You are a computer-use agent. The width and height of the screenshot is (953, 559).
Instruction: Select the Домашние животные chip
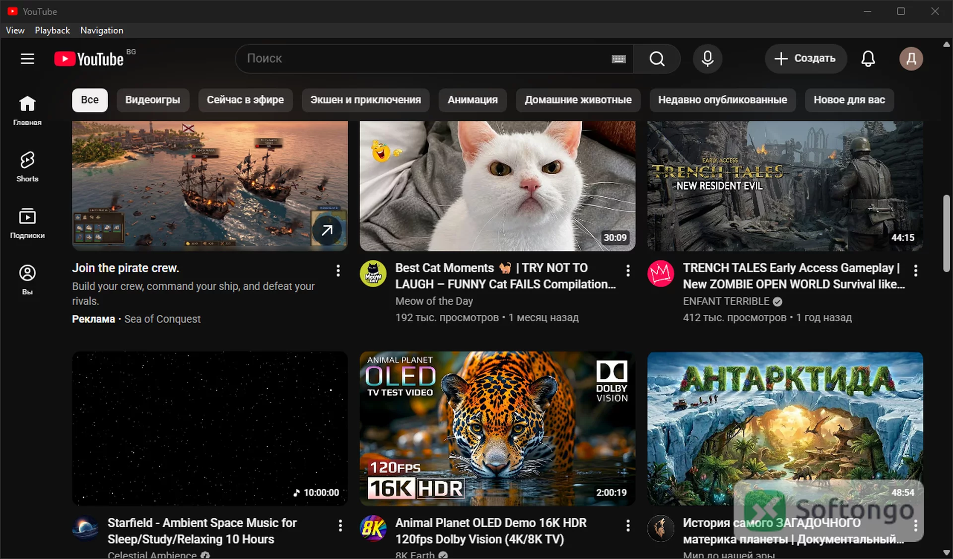(578, 100)
